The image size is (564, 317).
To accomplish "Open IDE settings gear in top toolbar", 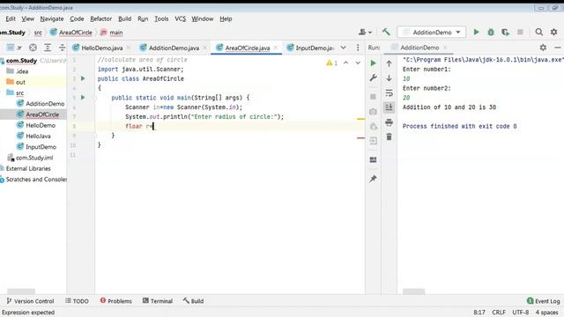I will click(x=554, y=33).
